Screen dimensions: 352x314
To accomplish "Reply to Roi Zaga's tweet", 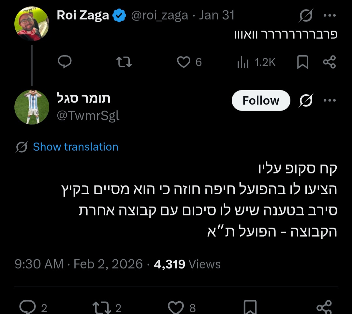I will [65, 62].
